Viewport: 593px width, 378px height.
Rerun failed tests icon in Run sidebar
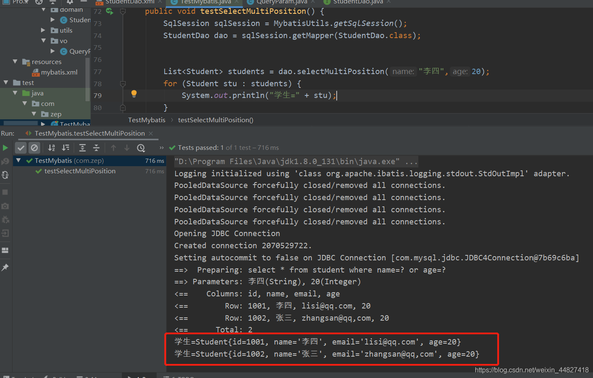[5, 161]
